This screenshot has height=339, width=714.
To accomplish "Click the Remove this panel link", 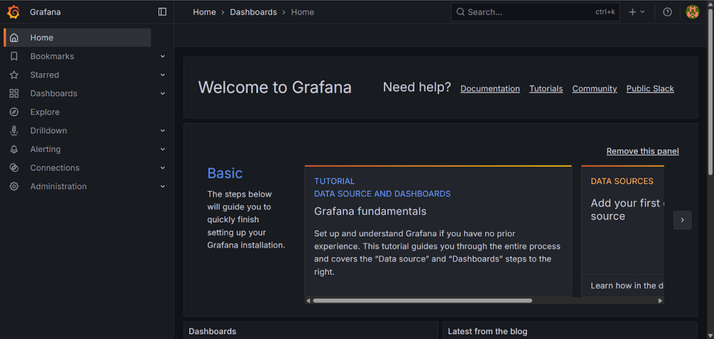I will 642,151.
